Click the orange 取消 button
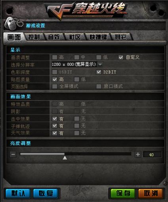168x202 pixels. tap(151, 193)
